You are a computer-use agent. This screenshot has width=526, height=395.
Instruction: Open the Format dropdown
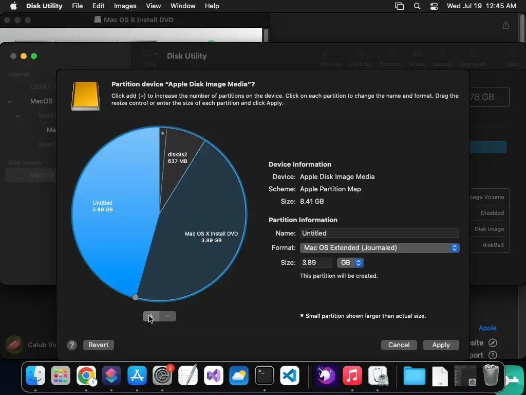(x=380, y=247)
